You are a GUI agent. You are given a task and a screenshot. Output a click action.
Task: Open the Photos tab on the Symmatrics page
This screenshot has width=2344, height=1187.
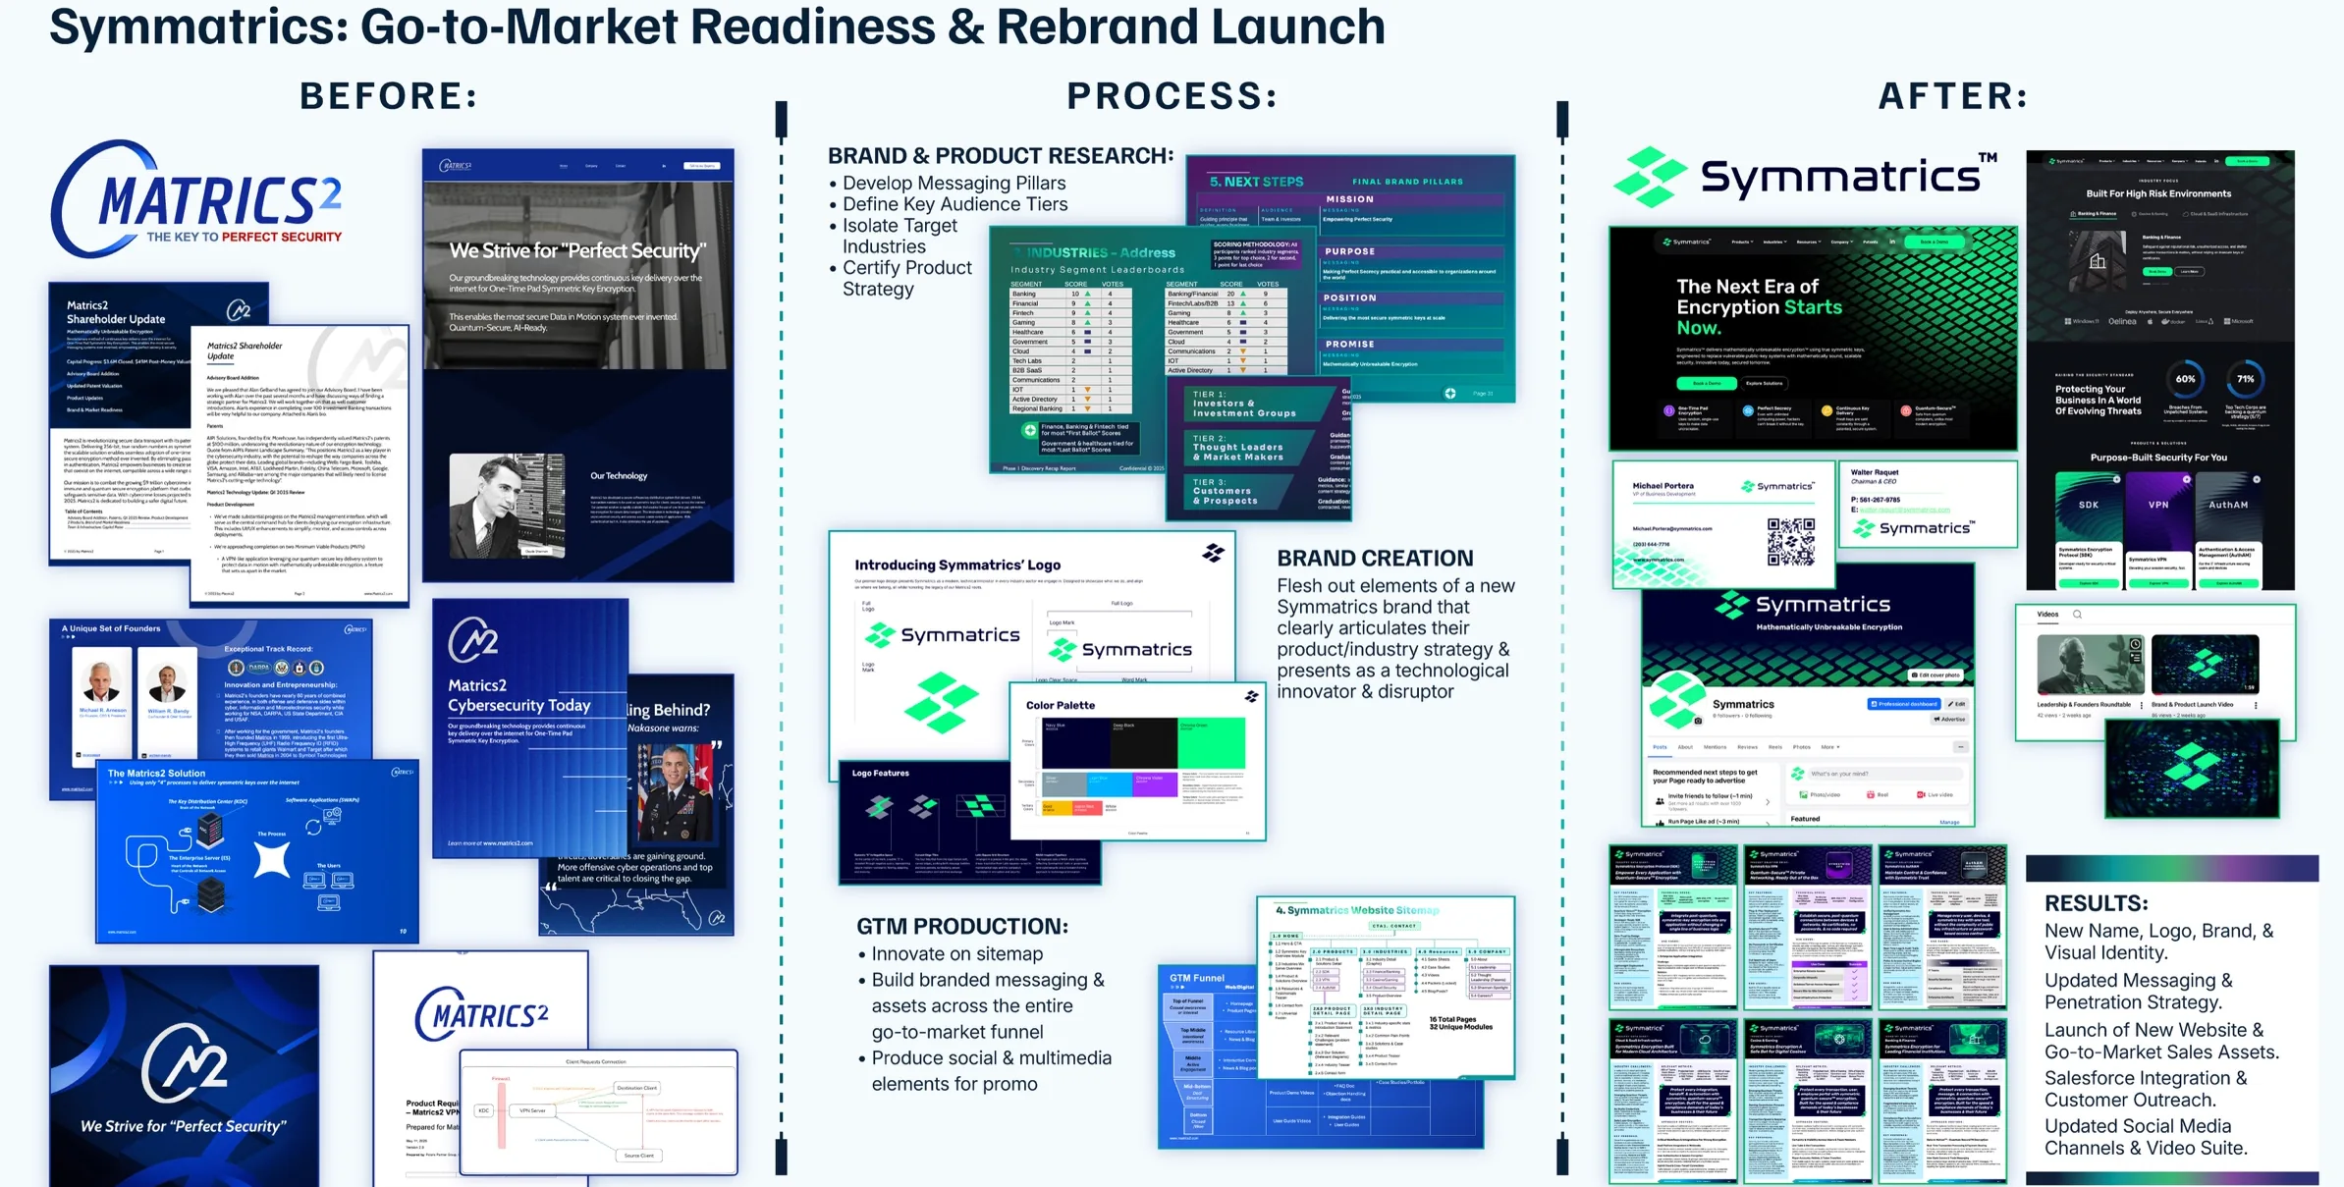coord(1802,747)
